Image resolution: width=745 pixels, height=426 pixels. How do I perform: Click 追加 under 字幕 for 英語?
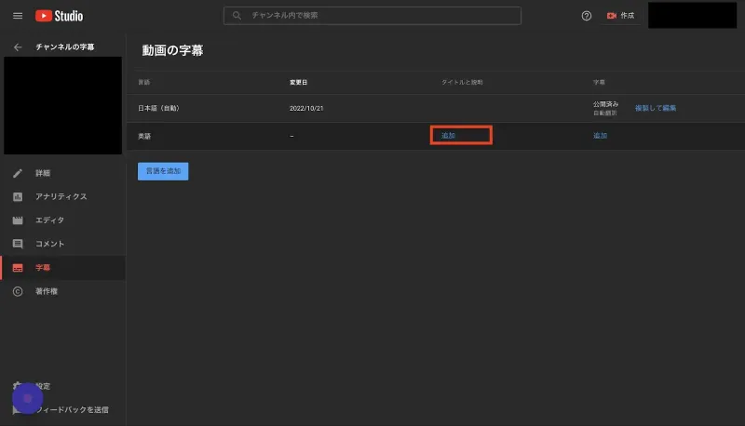coord(600,136)
